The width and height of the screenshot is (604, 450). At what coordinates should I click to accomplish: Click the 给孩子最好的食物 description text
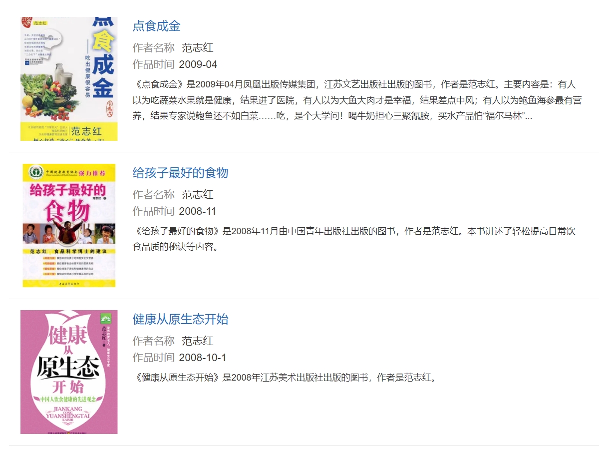[x=354, y=239]
